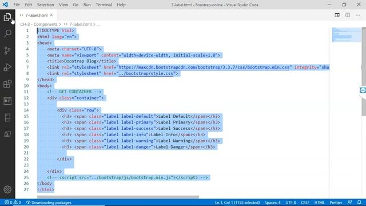Click line number 27 in gutter
Image resolution: width=366 pixels, height=206 pixels.
click(26, 189)
